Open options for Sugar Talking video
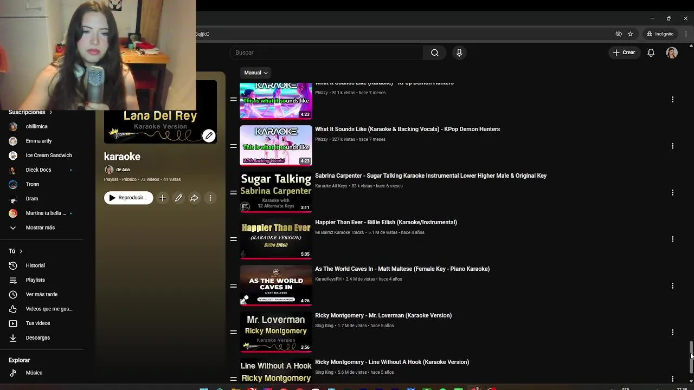 pyautogui.click(x=672, y=192)
